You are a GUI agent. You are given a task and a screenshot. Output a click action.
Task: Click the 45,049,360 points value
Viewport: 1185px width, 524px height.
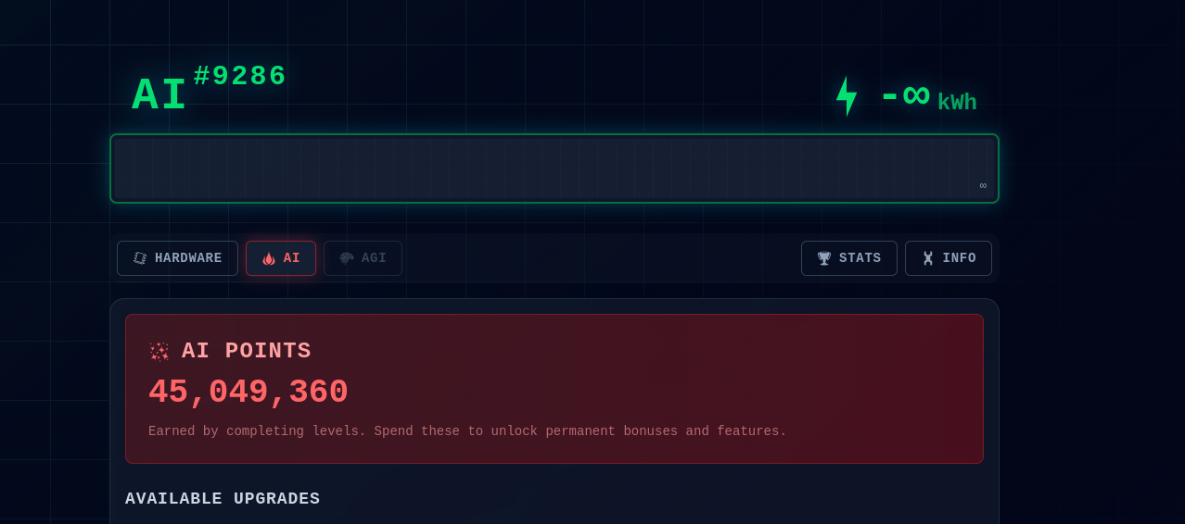248,393
